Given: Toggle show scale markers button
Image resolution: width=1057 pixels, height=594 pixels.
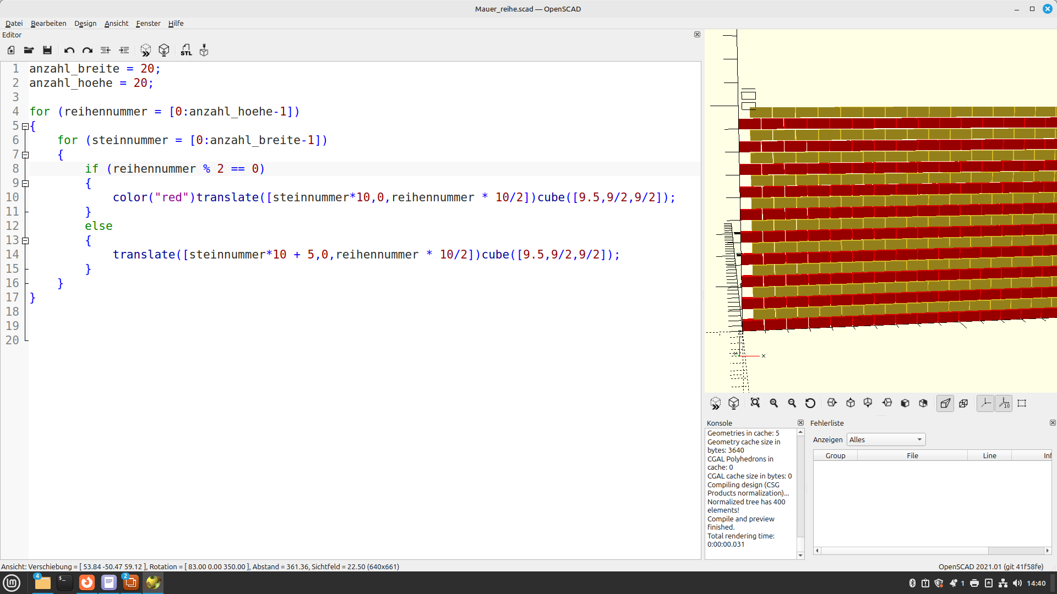Looking at the screenshot, I should (x=1004, y=403).
